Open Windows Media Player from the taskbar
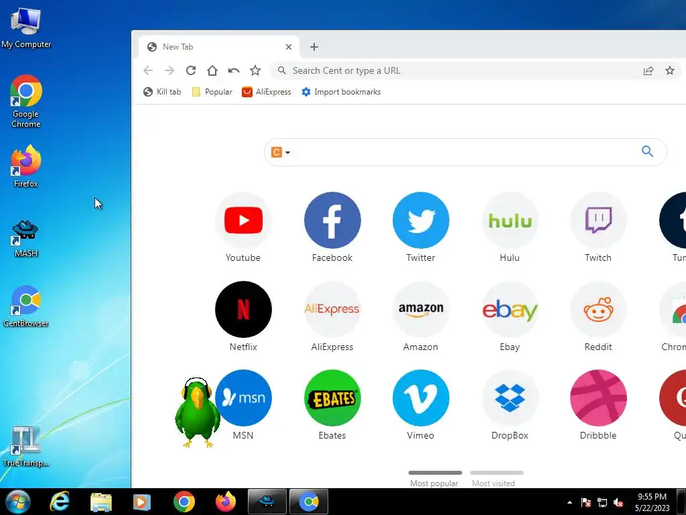This screenshot has width=686, height=515. 142,502
